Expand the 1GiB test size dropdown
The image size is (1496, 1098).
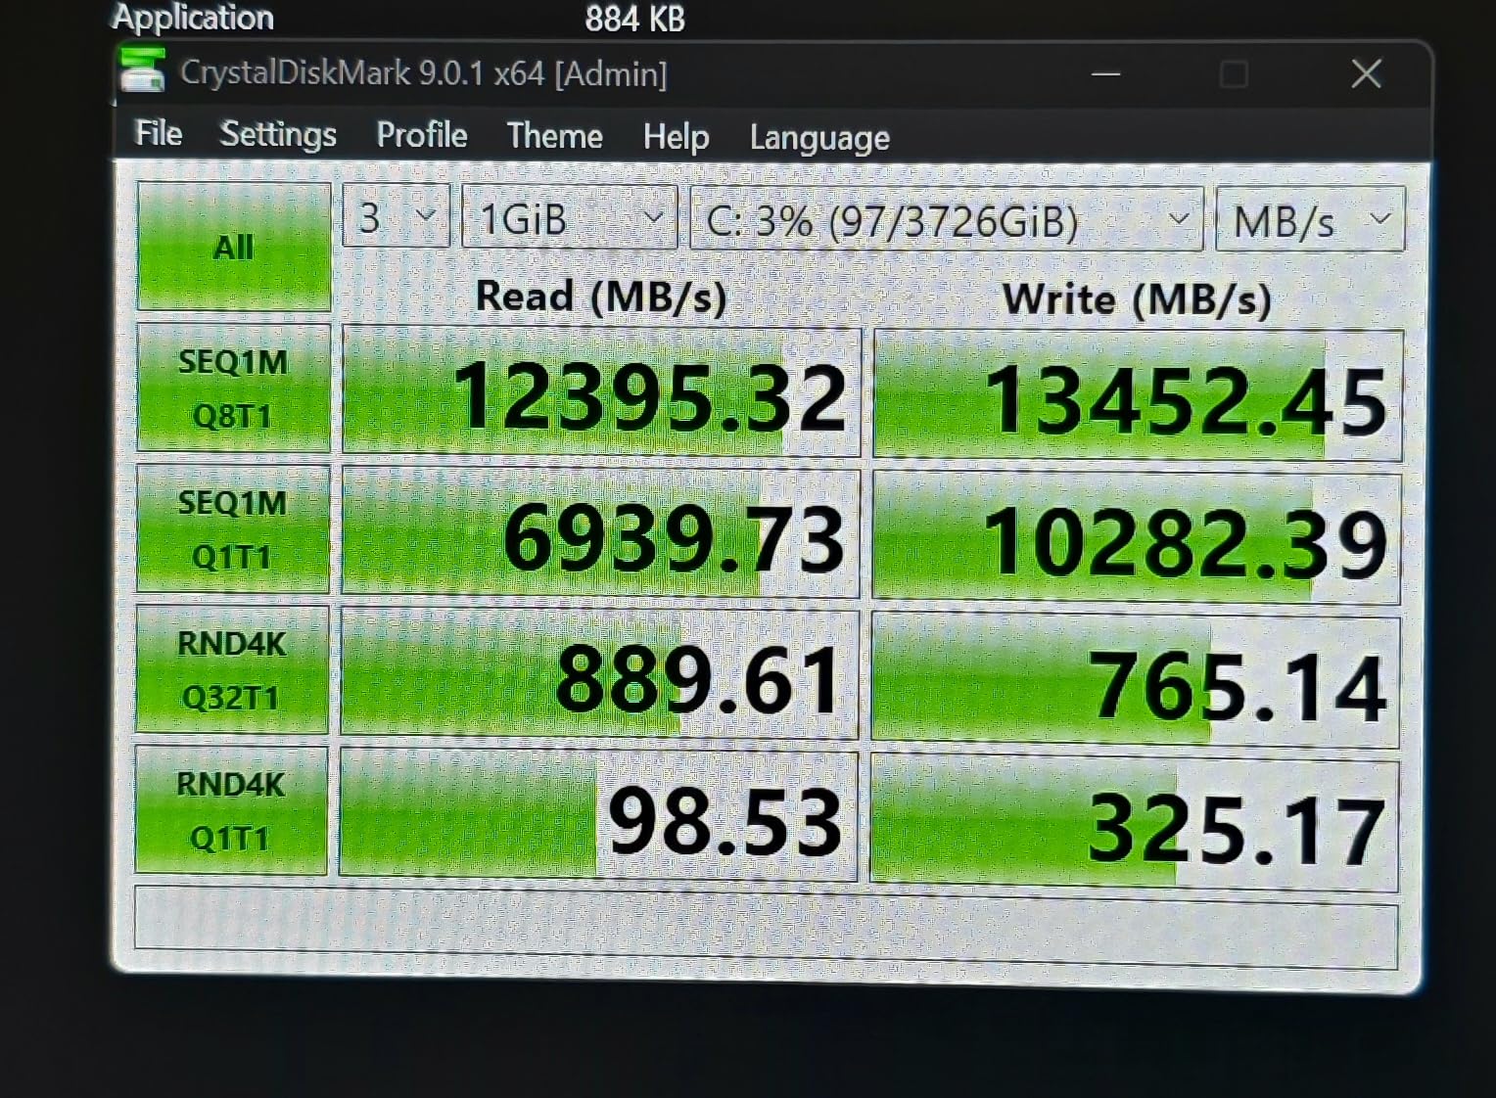(570, 217)
